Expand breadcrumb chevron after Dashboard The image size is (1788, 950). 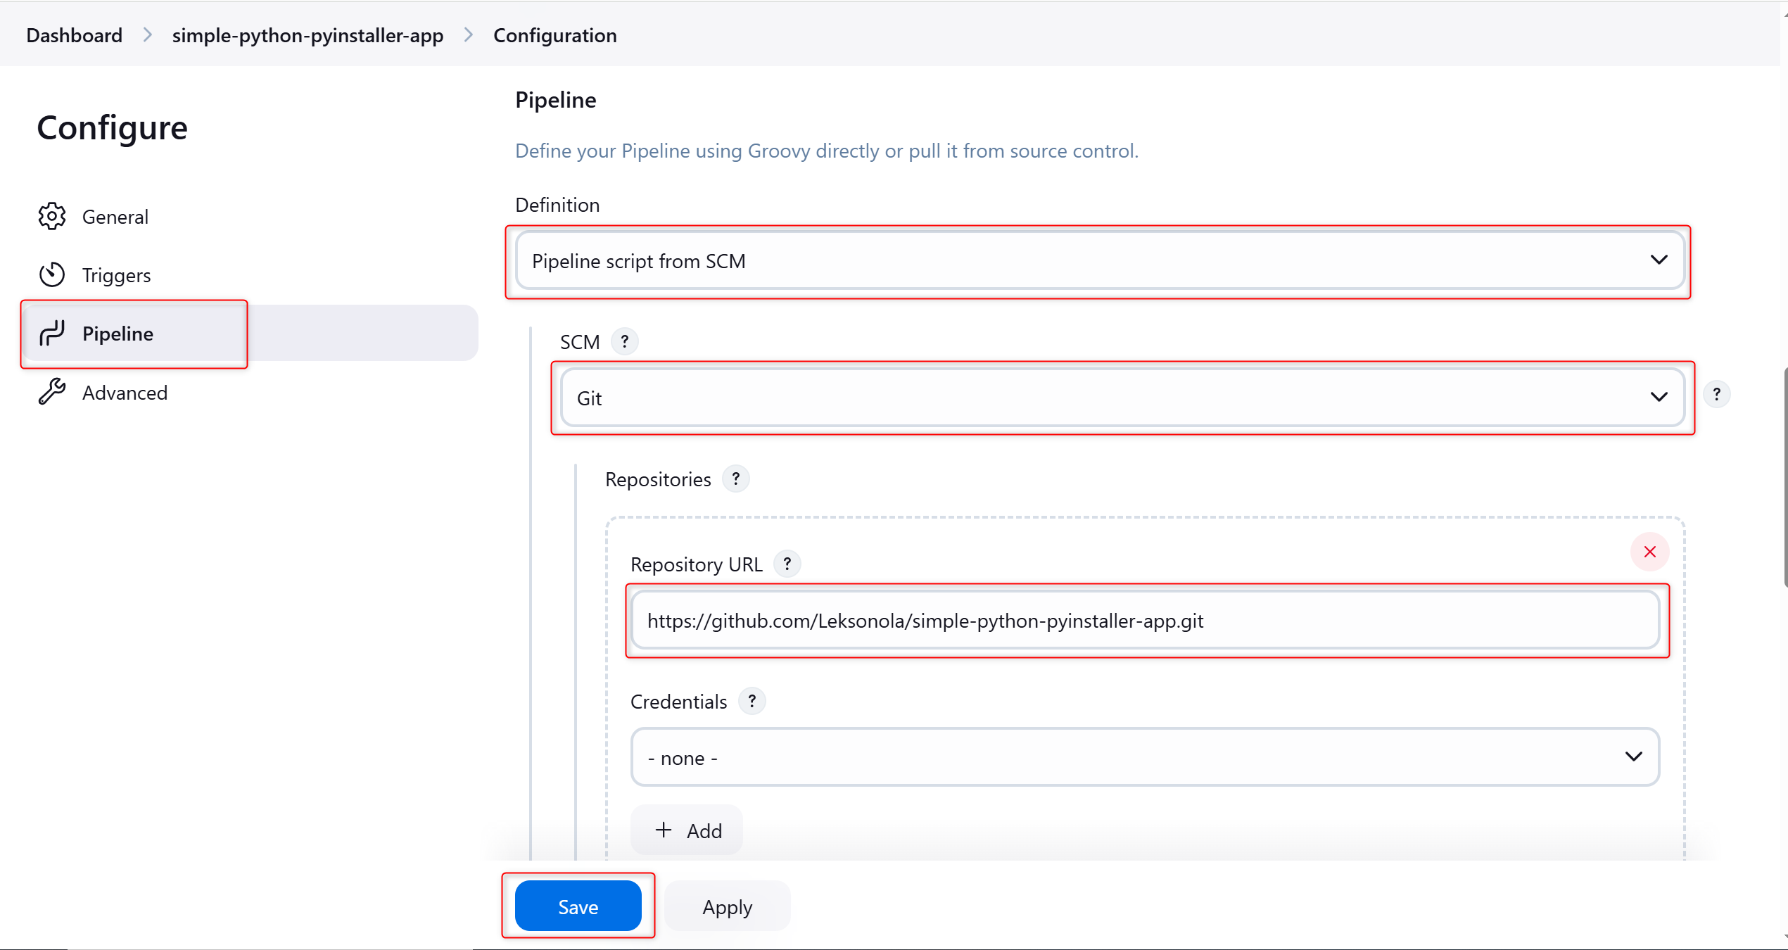click(x=147, y=35)
